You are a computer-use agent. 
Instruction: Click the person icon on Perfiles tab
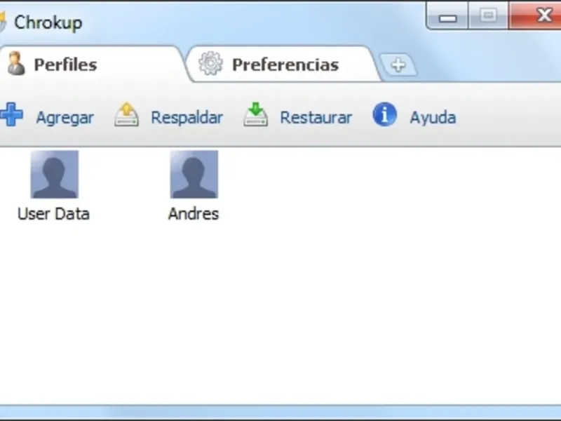[16, 63]
